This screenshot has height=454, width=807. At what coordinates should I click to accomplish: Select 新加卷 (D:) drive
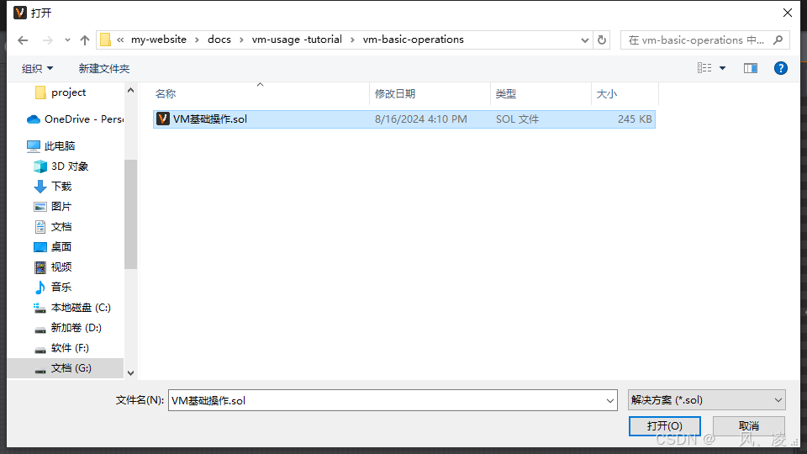[67, 328]
